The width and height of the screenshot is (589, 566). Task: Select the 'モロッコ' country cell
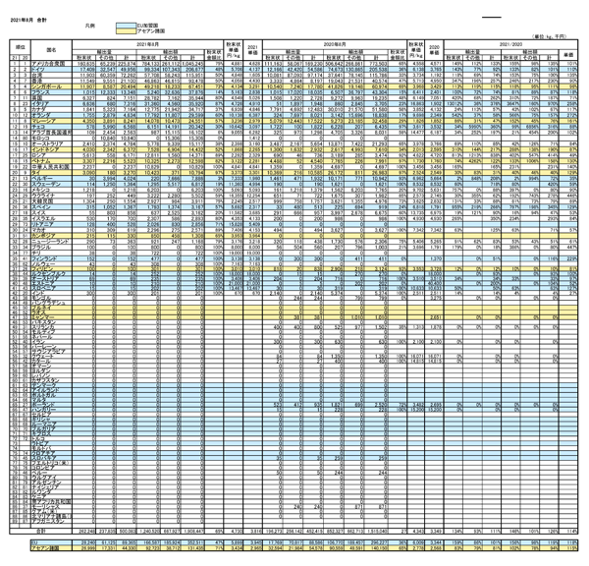(x=51, y=139)
